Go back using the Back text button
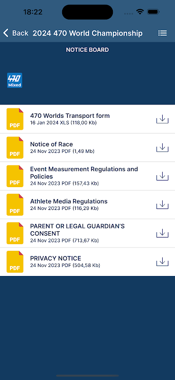 coord(20,33)
